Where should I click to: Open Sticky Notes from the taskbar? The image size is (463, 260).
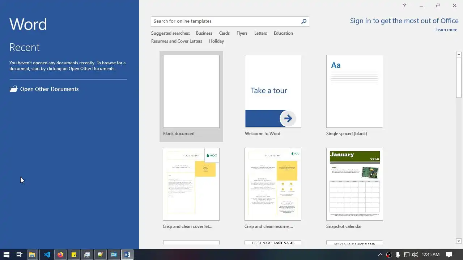tap(74, 255)
